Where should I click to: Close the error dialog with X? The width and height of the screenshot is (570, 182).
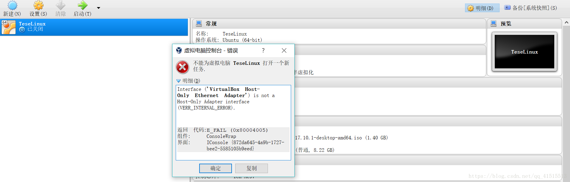[x=284, y=51]
